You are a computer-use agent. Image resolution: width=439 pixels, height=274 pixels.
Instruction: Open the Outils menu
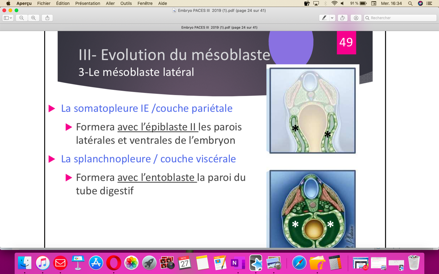[126, 3]
